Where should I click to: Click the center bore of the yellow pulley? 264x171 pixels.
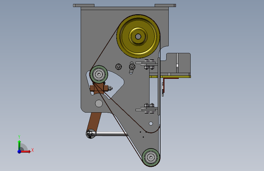(x=138, y=36)
